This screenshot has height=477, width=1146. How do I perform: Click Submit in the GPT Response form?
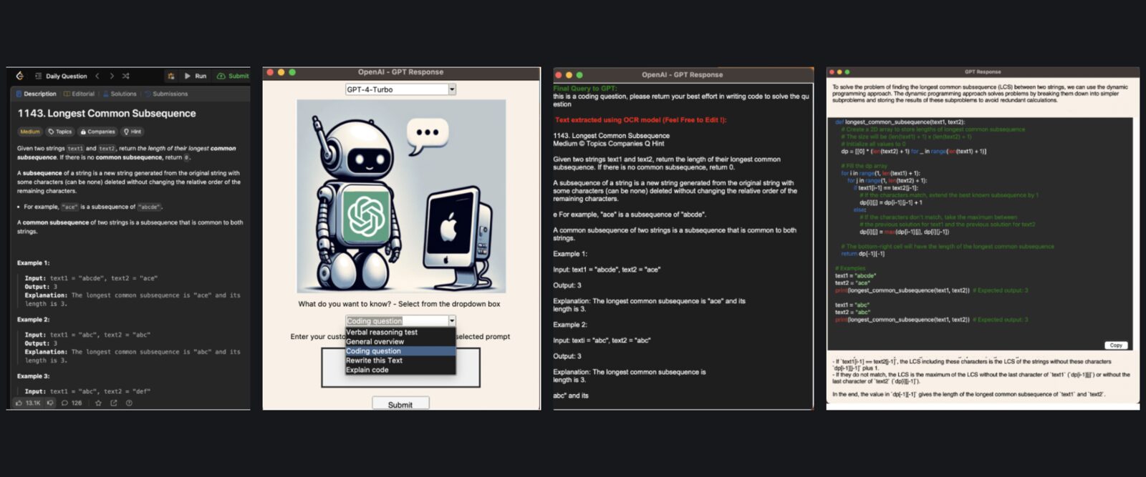[x=400, y=404]
